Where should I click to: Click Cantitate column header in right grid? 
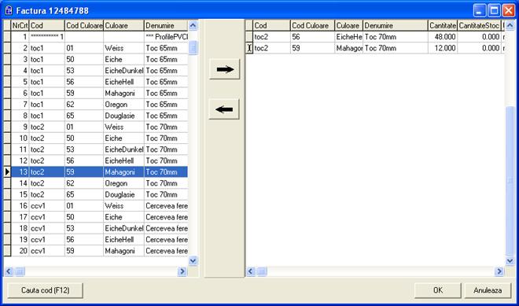[x=443, y=25]
